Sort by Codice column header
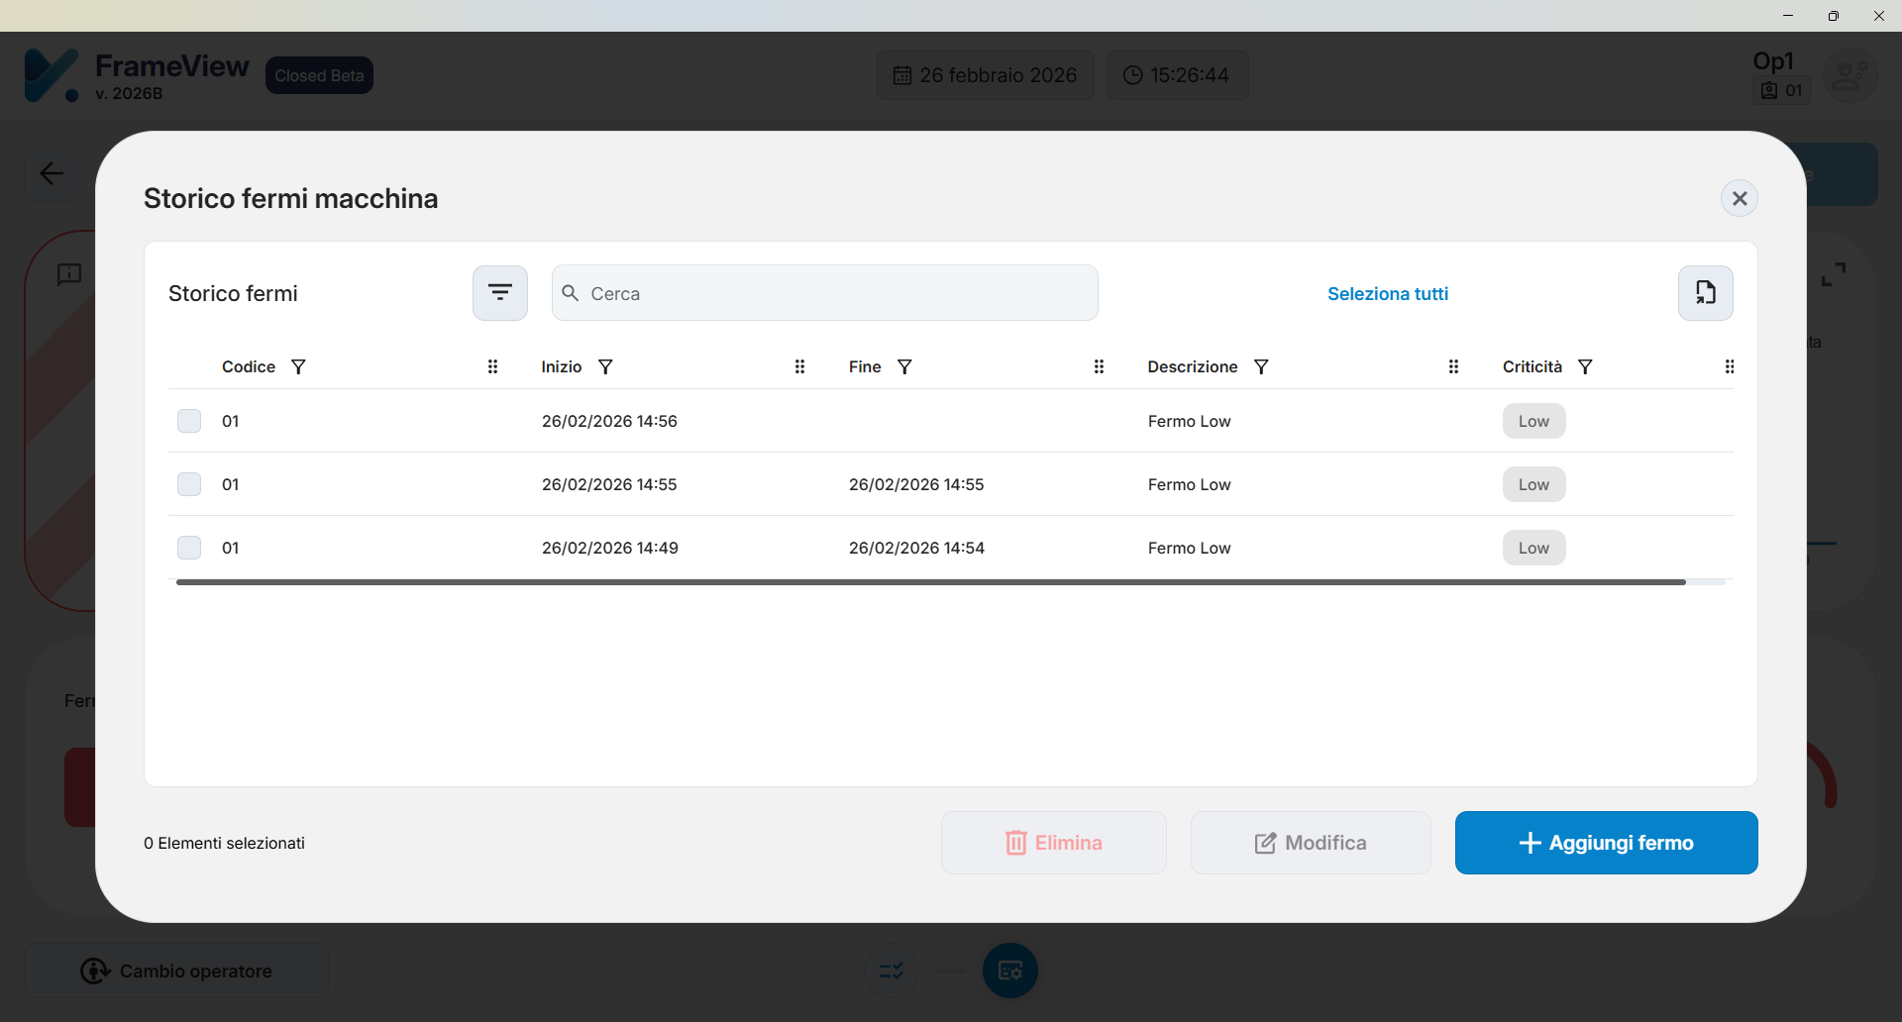1902x1022 pixels. pyautogui.click(x=249, y=367)
